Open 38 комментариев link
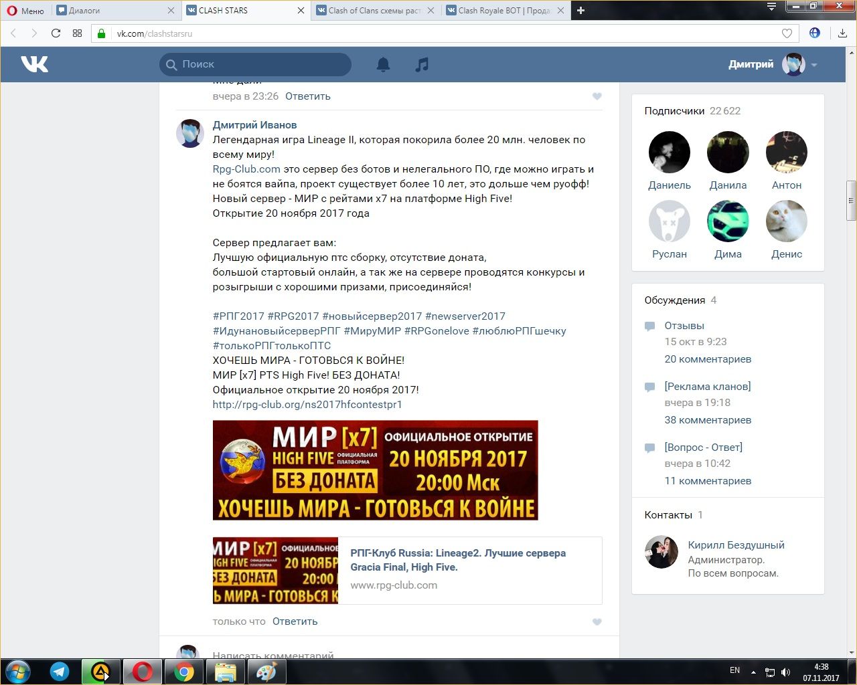857x685 pixels. 708,420
